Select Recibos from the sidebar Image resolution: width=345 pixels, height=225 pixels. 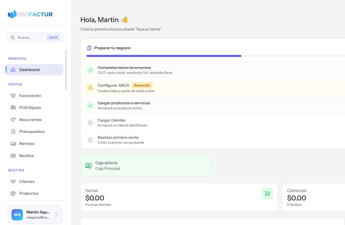click(x=26, y=155)
